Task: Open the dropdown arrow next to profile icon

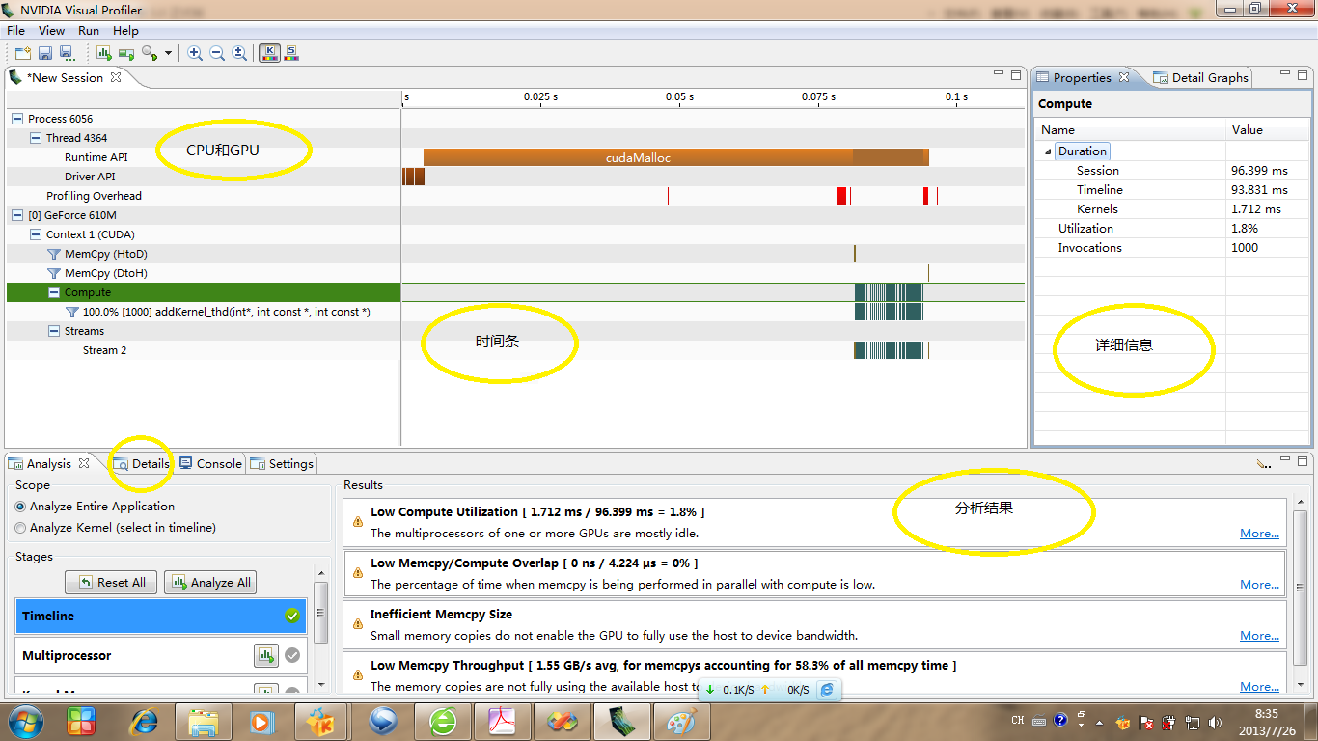Action: (168, 53)
